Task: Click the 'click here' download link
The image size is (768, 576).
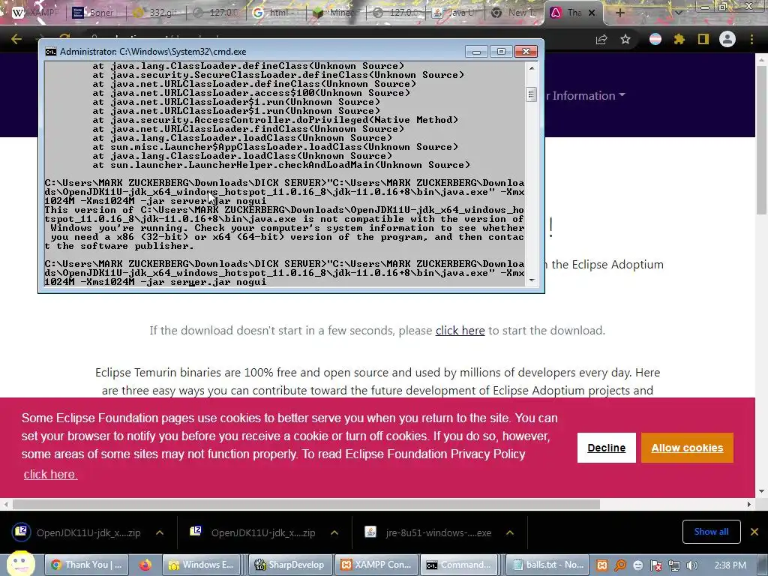Action: point(460,331)
